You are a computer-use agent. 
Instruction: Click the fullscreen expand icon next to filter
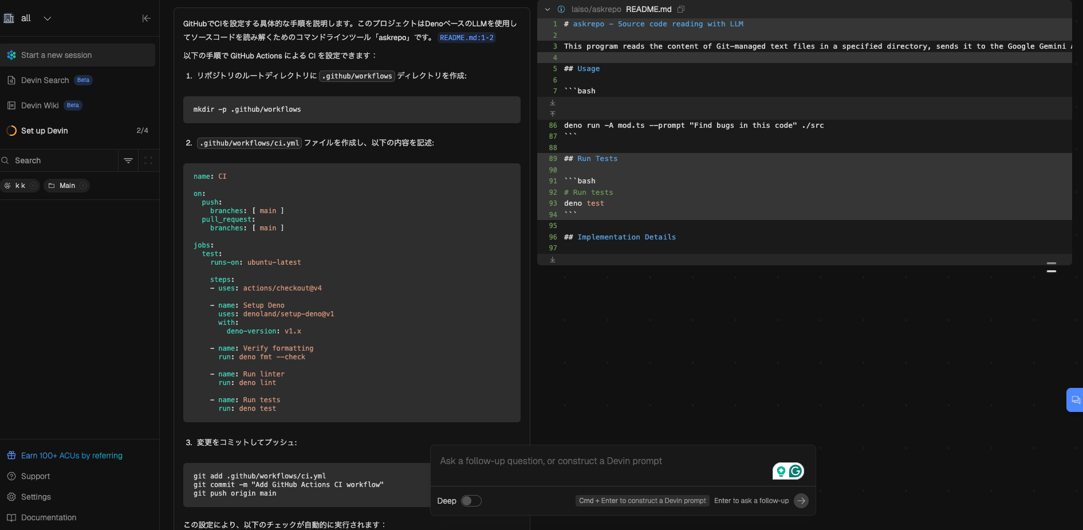point(148,160)
